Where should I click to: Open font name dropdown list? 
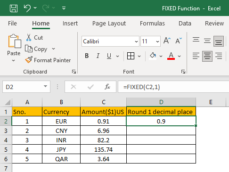coord(136,41)
